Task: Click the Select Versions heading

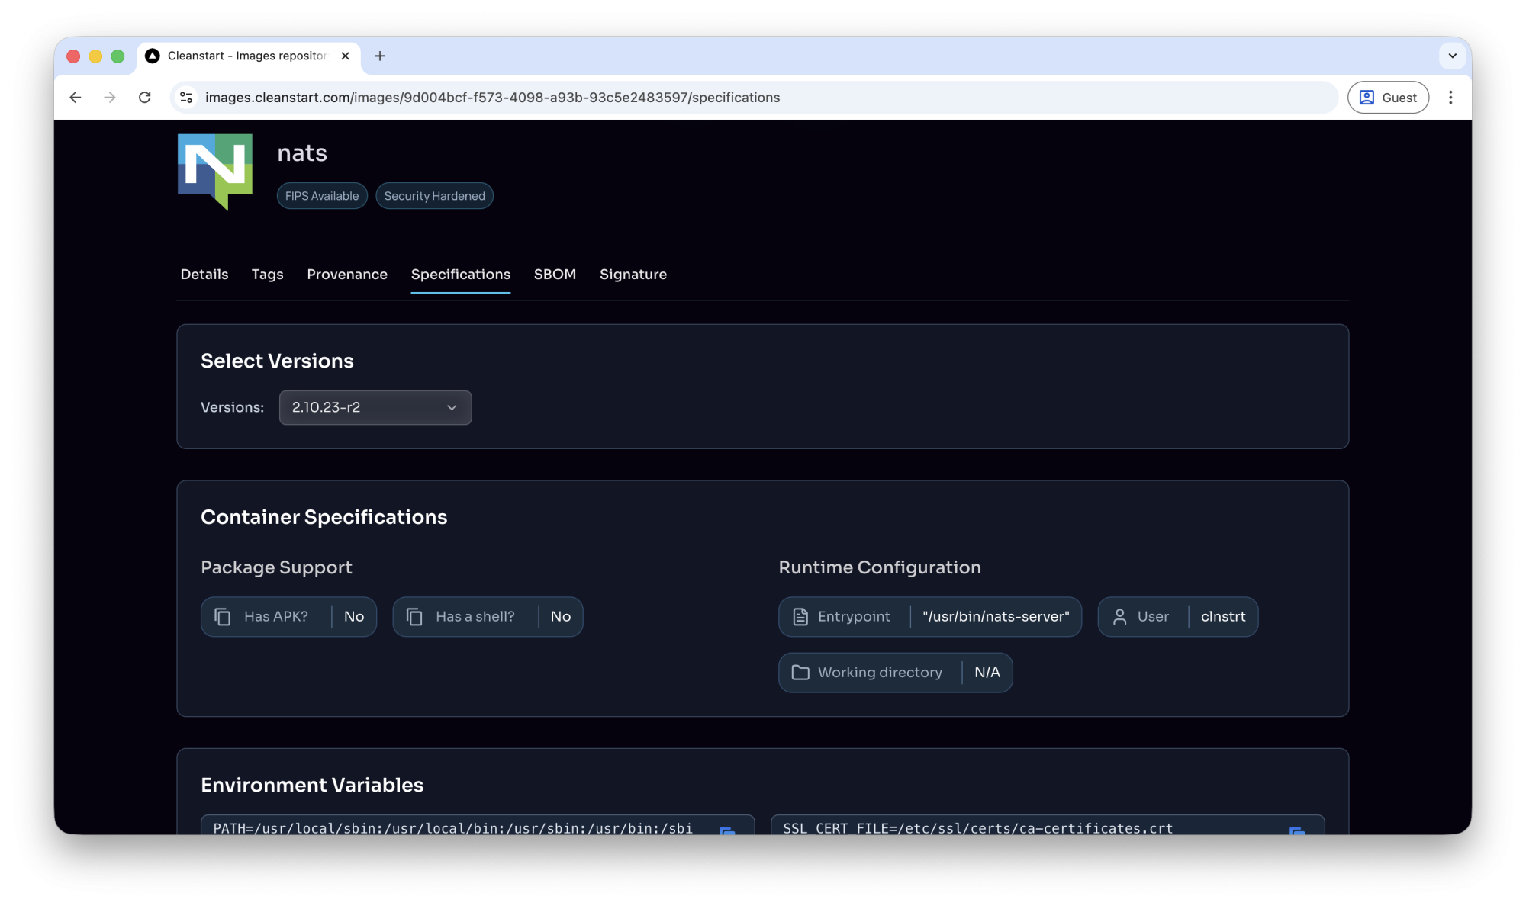Action: pos(277,361)
